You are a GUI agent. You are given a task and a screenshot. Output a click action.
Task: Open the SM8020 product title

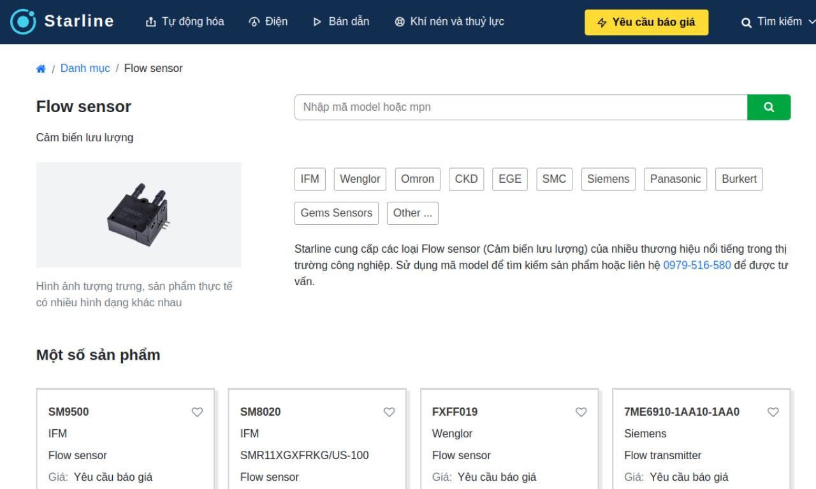[x=260, y=412]
